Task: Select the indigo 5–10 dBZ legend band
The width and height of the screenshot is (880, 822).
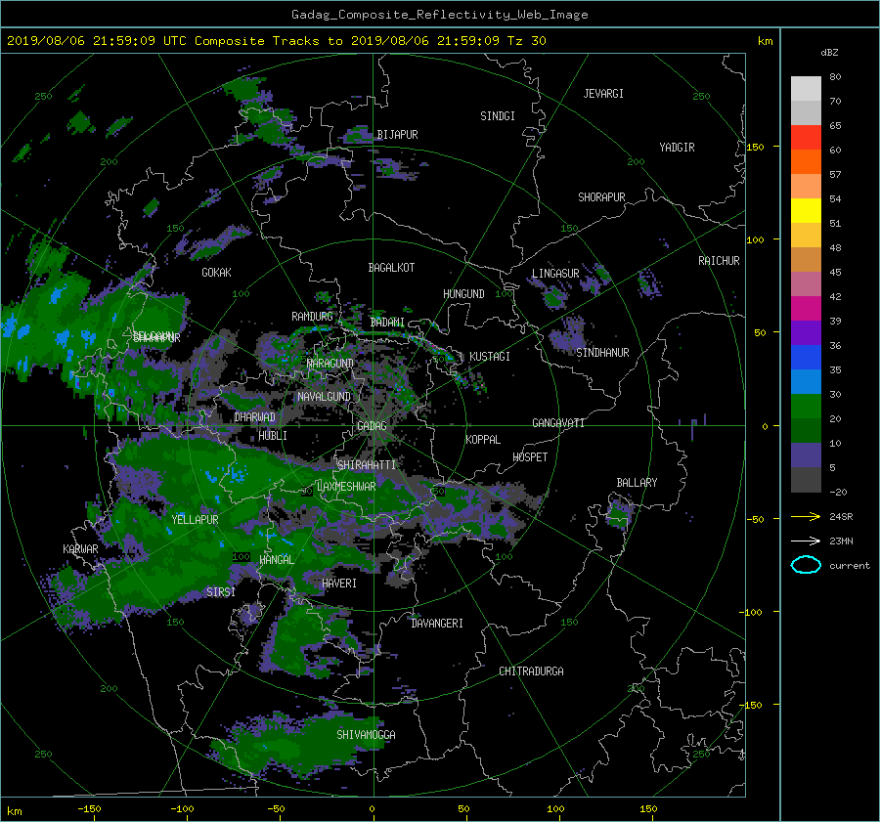Action: pyautogui.click(x=806, y=455)
